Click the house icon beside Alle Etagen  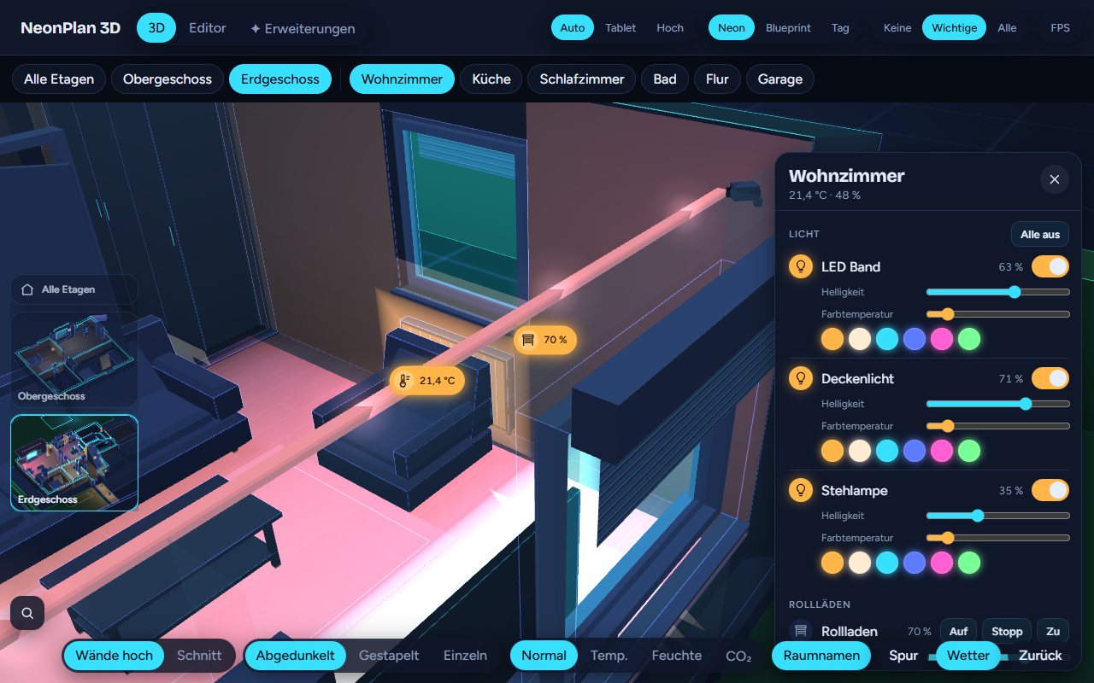pyautogui.click(x=27, y=289)
